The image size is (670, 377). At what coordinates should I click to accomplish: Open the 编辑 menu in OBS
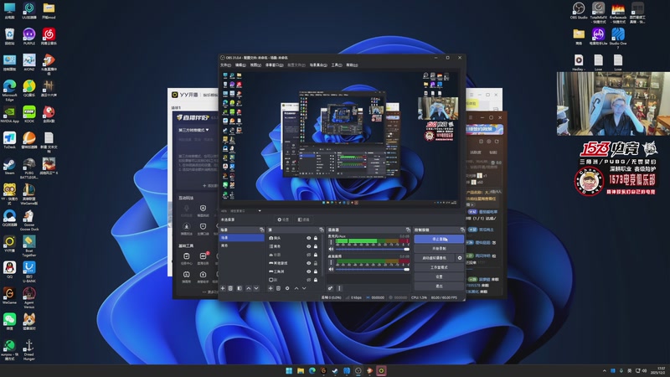240,65
